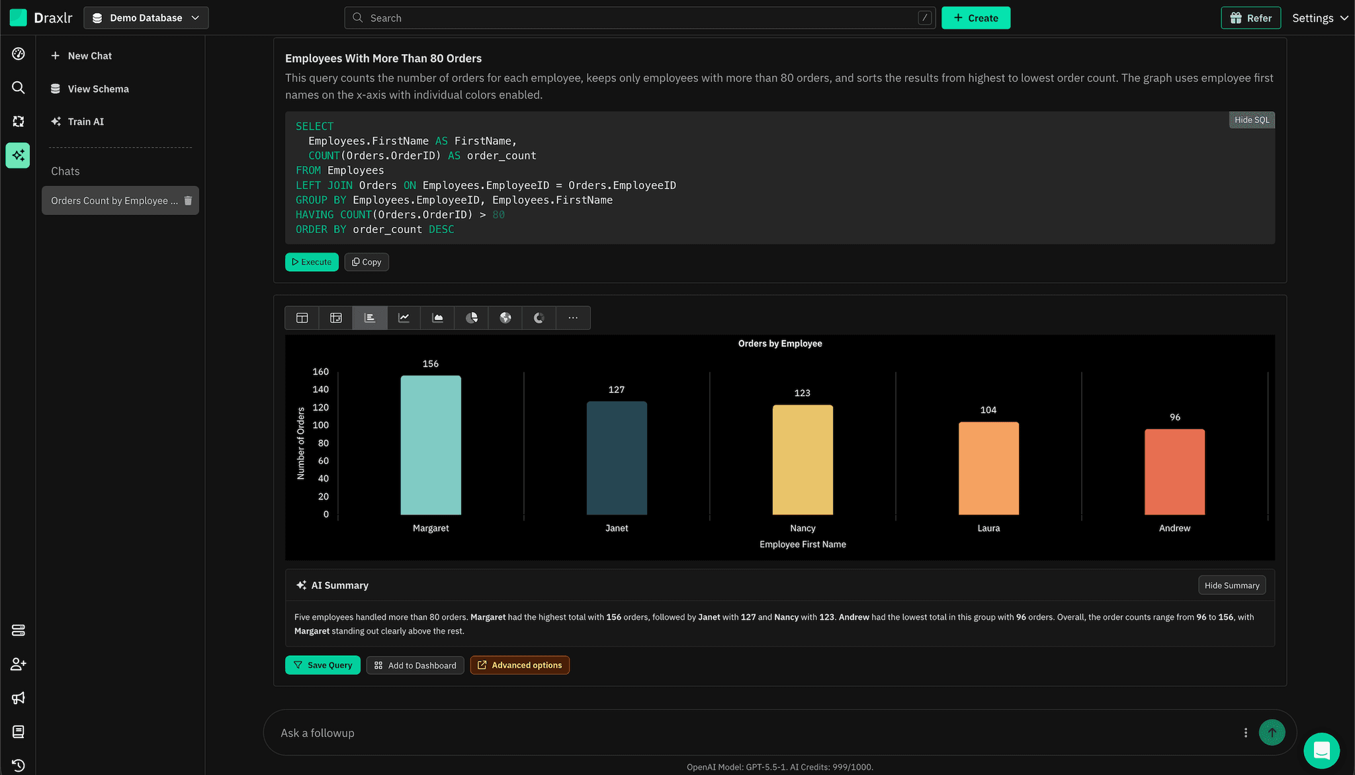The height and width of the screenshot is (775, 1355).
Task: Select the AI chat sparkle sidebar icon
Action: [18, 155]
